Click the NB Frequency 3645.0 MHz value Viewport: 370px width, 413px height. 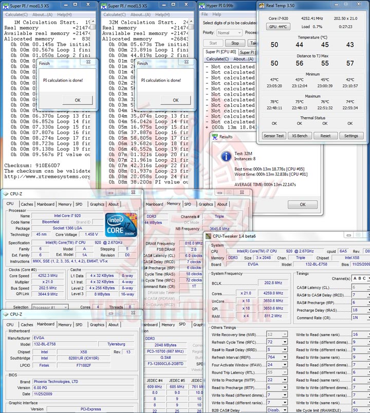(219, 229)
